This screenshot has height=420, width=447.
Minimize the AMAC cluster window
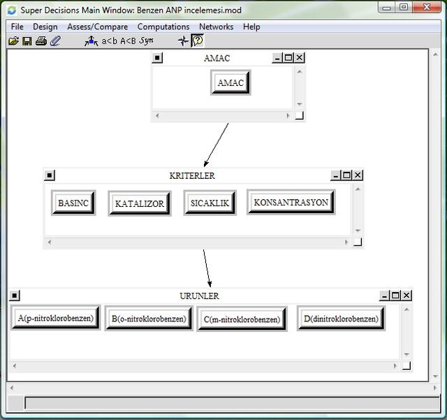[x=277, y=58]
